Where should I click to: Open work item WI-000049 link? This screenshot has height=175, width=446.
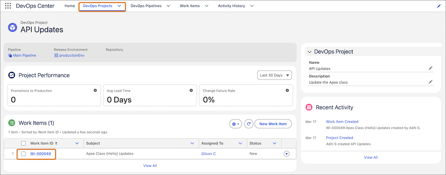41,154
